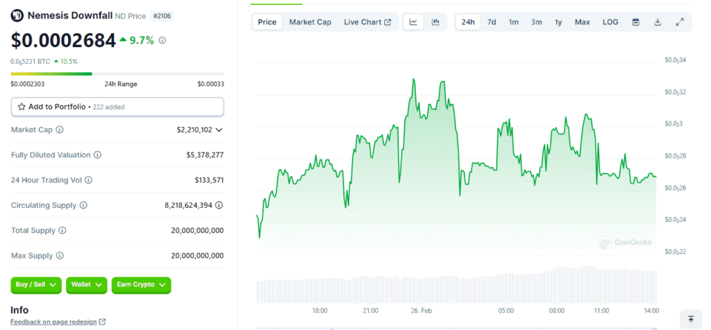Open the Earn Crypto dropdown
This screenshot has width=711, height=330.
click(141, 284)
